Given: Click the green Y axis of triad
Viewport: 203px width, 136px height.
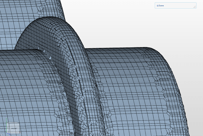Looking at the screenshot, I should pyautogui.click(x=6, y=125).
